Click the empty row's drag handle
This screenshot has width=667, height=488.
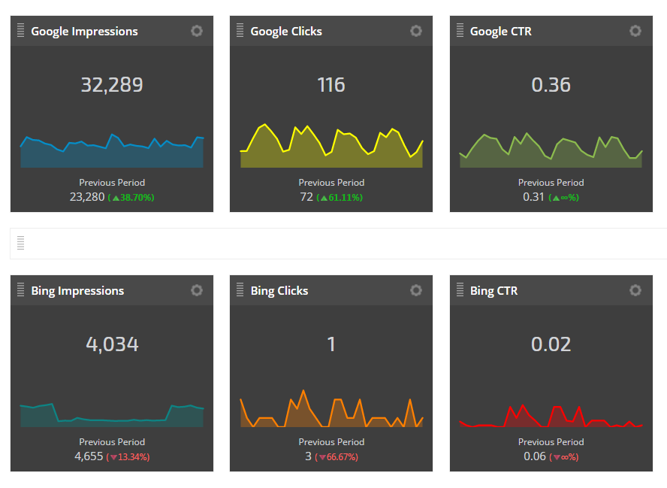(20, 243)
